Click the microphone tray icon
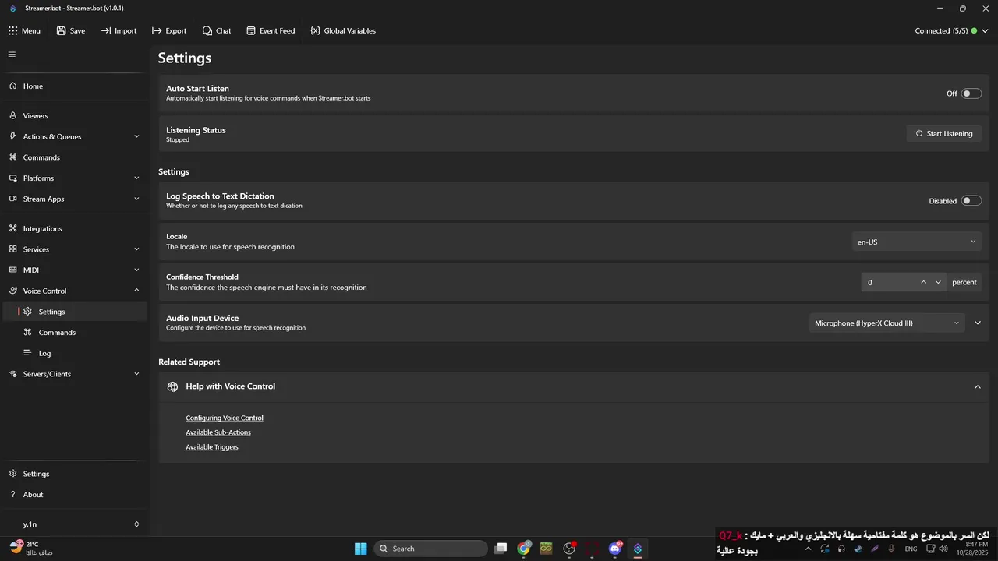Screen dimensions: 998x561 pos(891,549)
